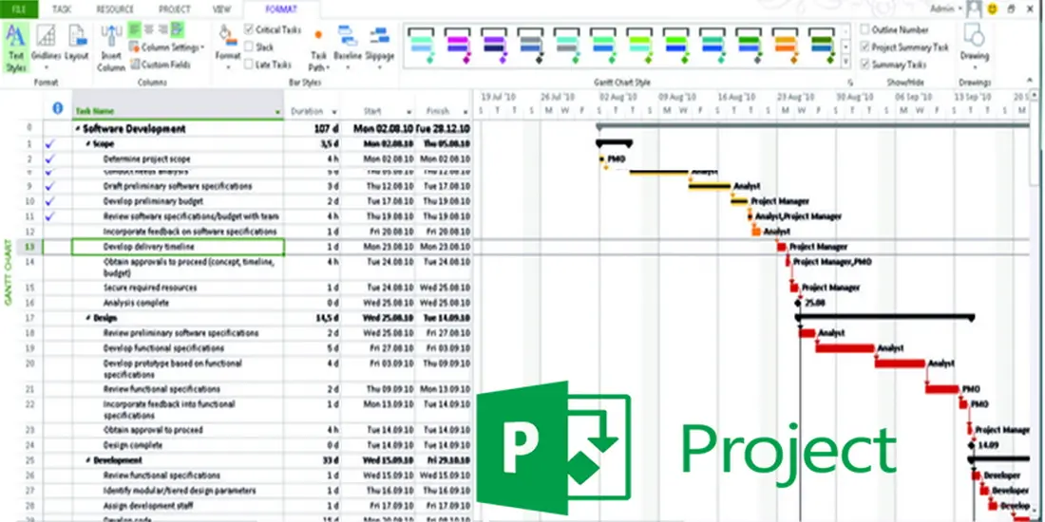Click the red bar for Develop functional specifications
This screenshot has height=522, width=1045.
(845, 348)
